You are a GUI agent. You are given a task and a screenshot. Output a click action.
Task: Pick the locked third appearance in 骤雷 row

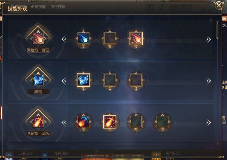point(136,80)
